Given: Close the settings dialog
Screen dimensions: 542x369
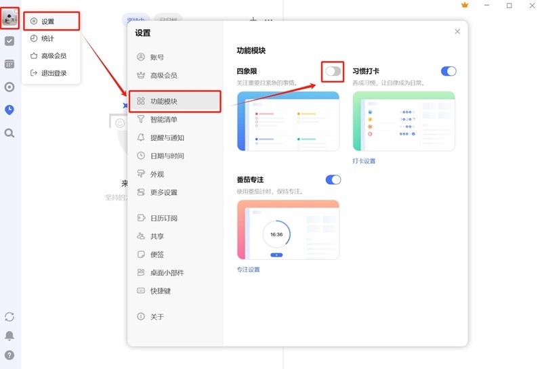Looking at the screenshot, I should pos(457,31).
